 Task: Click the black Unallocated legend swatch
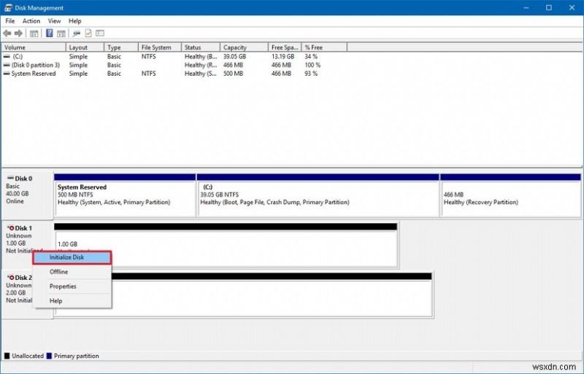[7, 356]
